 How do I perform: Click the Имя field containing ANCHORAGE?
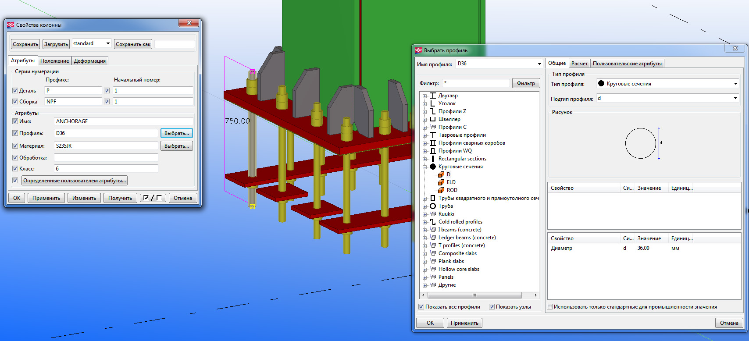[123, 121]
